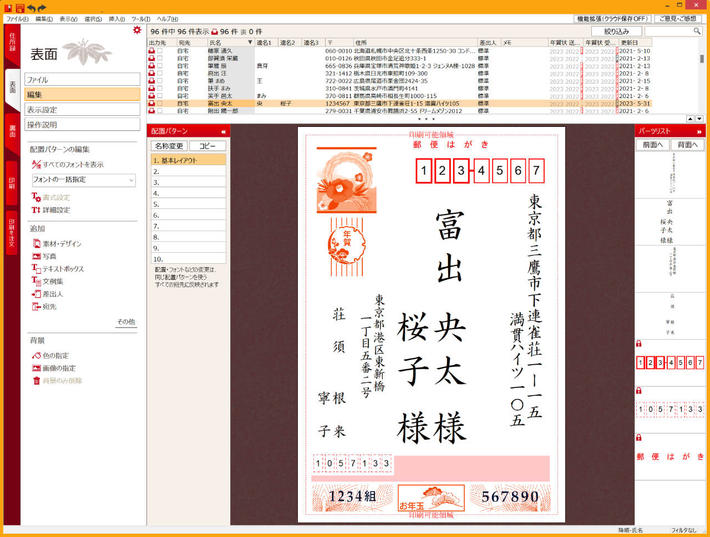Screen dimensions: 710x537
Task: Collapse the 配置パターン panel
Action: 223,131
